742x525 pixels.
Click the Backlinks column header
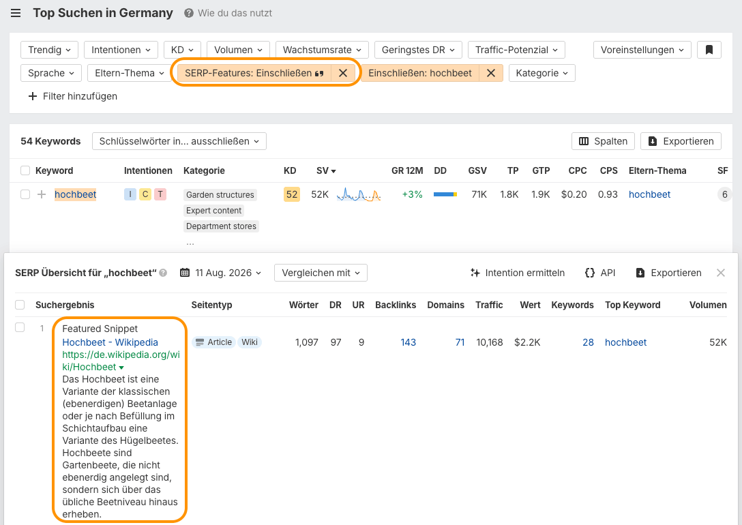pyautogui.click(x=395, y=305)
